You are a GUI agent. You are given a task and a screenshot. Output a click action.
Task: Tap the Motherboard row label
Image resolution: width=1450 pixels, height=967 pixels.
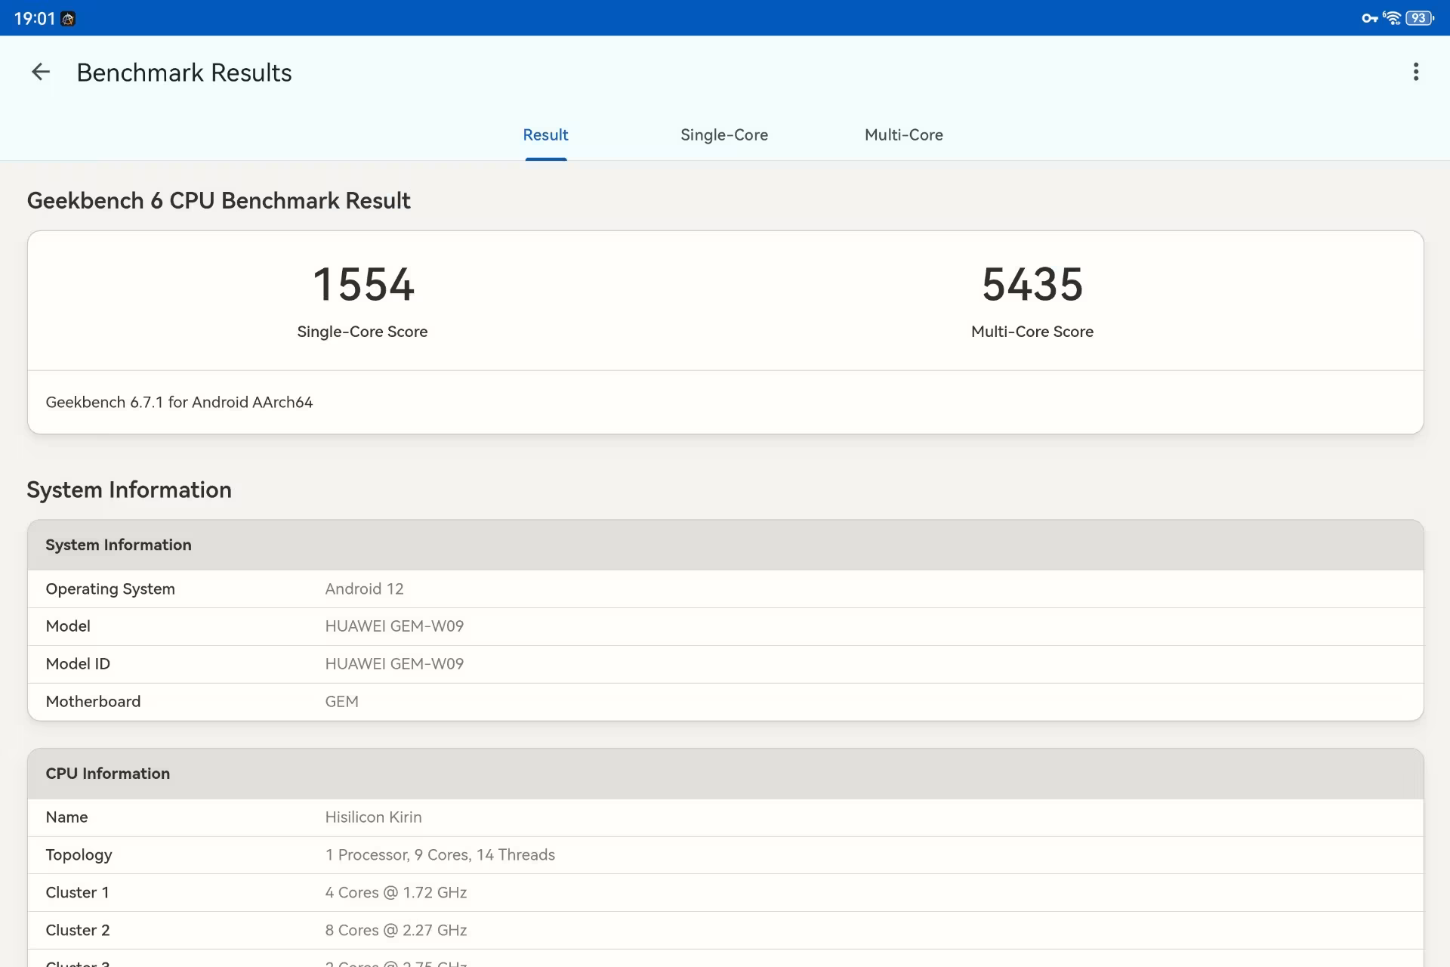point(93,702)
